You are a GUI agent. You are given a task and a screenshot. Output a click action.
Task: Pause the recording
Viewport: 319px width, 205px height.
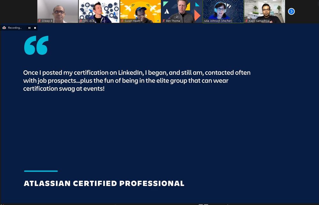point(29,28)
